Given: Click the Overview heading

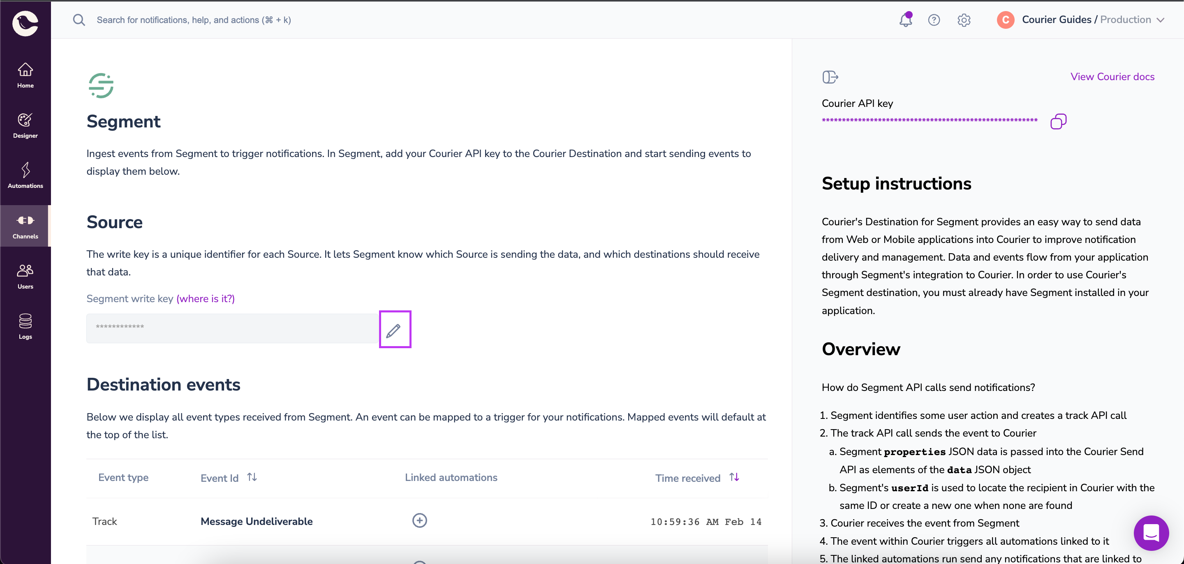Looking at the screenshot, I should click(x=861, y=349).
